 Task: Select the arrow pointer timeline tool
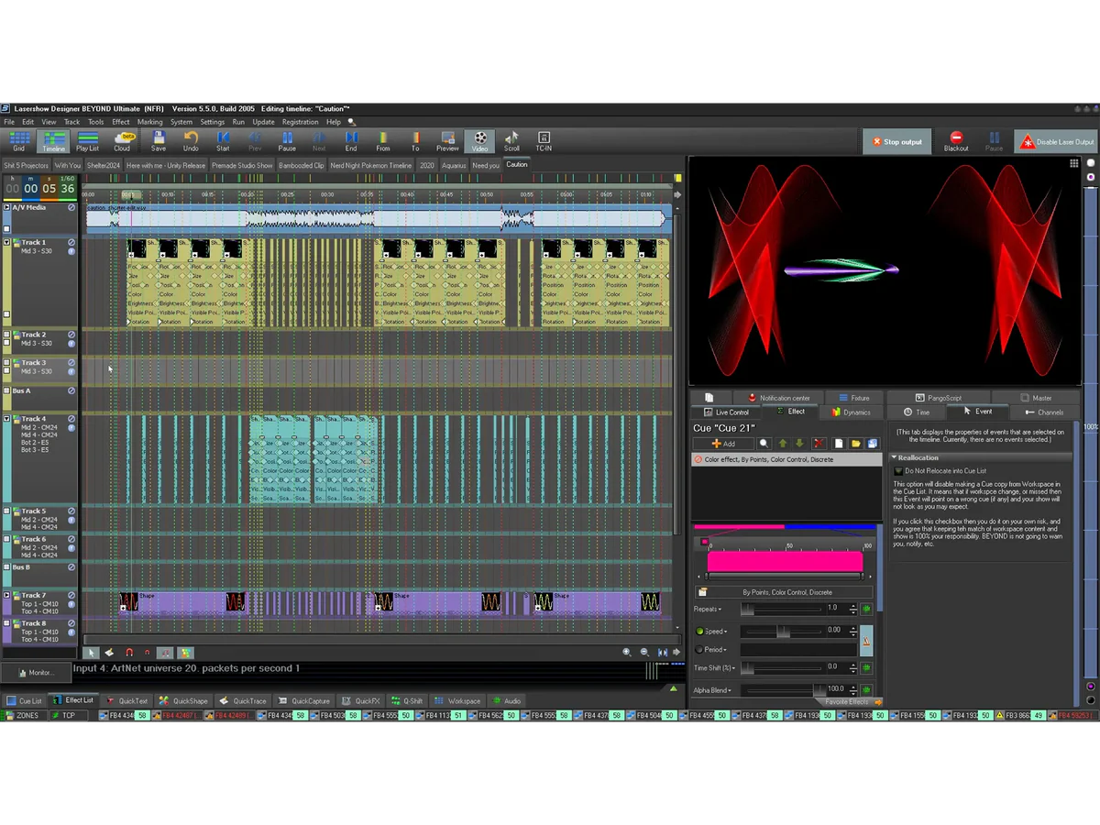pos(91,653)
